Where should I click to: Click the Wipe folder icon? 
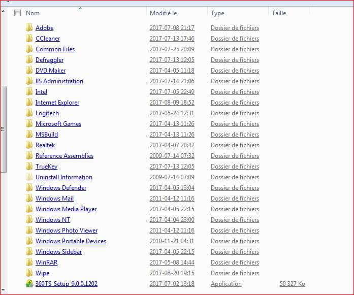click(29, 273)
